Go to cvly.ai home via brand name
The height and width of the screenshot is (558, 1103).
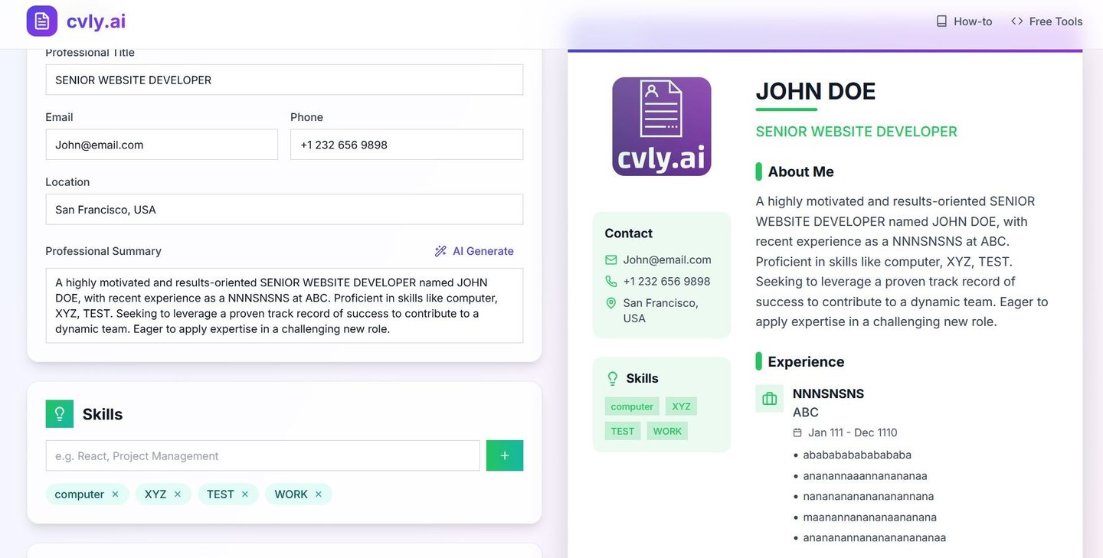(x=96, y=21)
